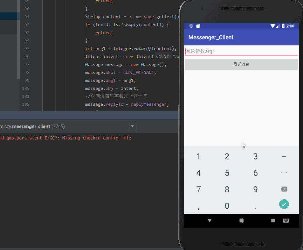Hit the backspace delete key

pyautogui.click(x=284, y=189)
